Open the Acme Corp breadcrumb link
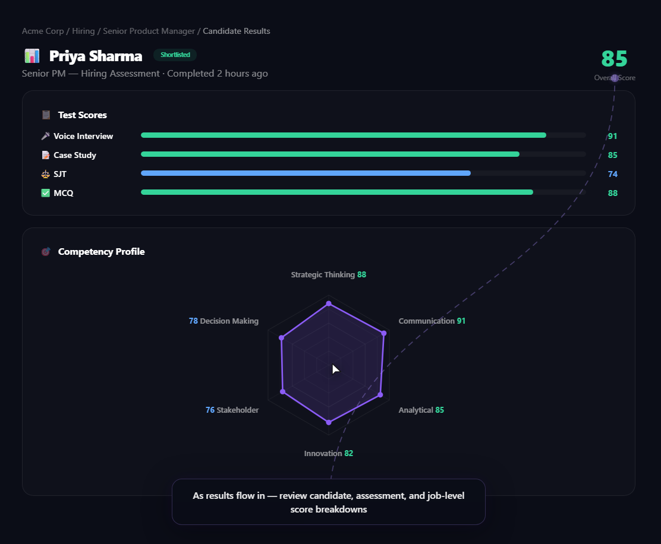This screenshot has height=544, width=661. [43, 31]
